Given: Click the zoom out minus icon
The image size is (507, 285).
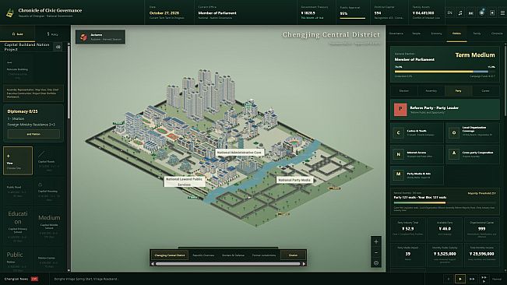Looking at the screenshot, I should pos(375,252).
